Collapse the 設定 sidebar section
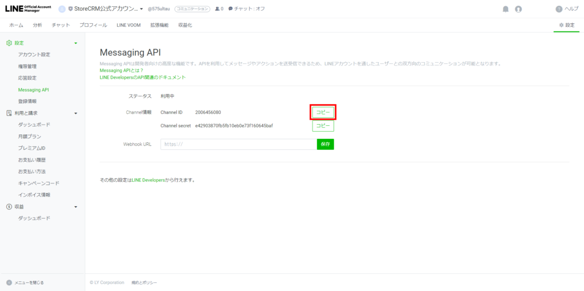This screenshot has width=584, height=291. coord(76,43)
